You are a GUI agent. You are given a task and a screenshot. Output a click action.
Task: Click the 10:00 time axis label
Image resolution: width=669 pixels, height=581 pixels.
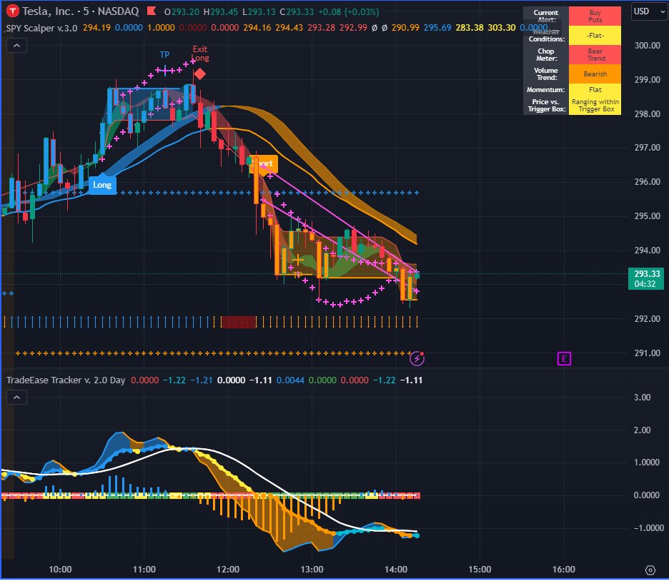(x=60, y=570)
